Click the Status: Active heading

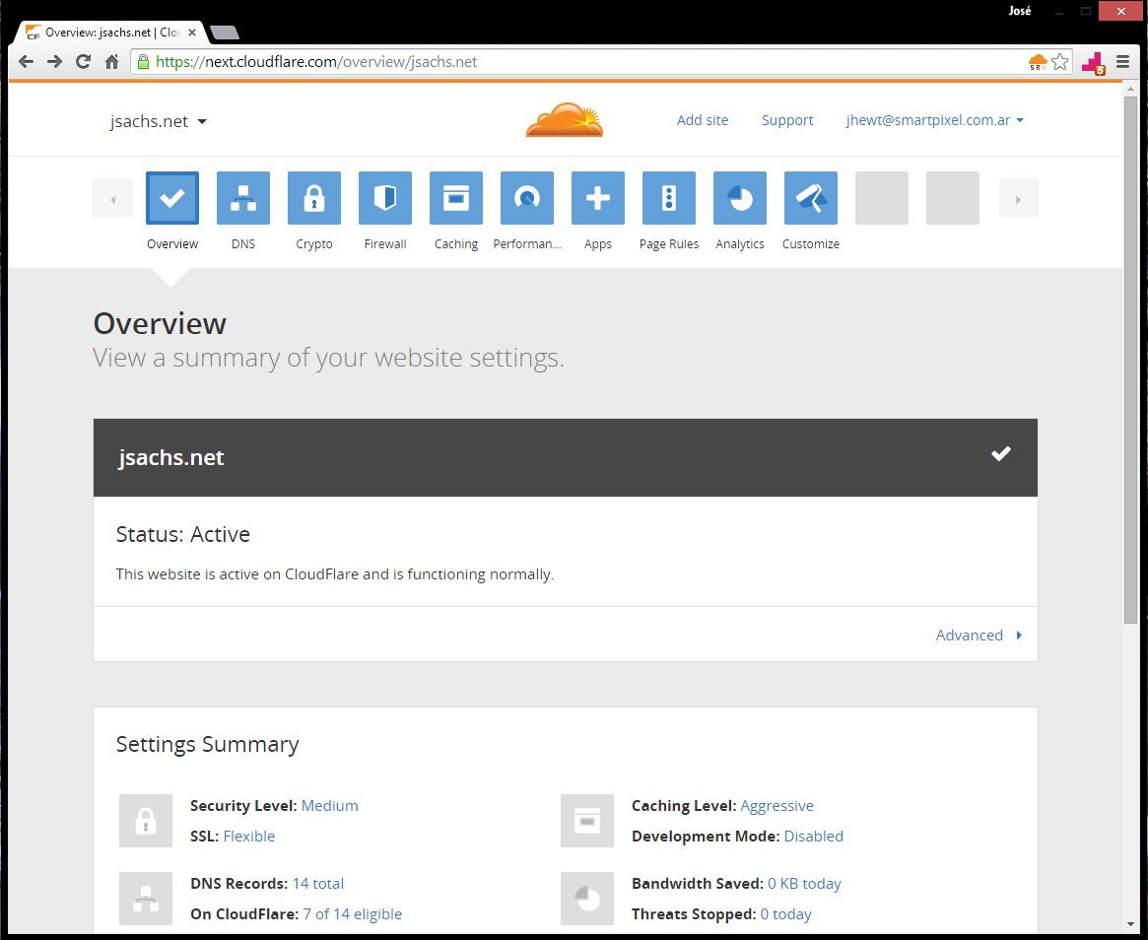pyautogui.click(x=183, y=534)
